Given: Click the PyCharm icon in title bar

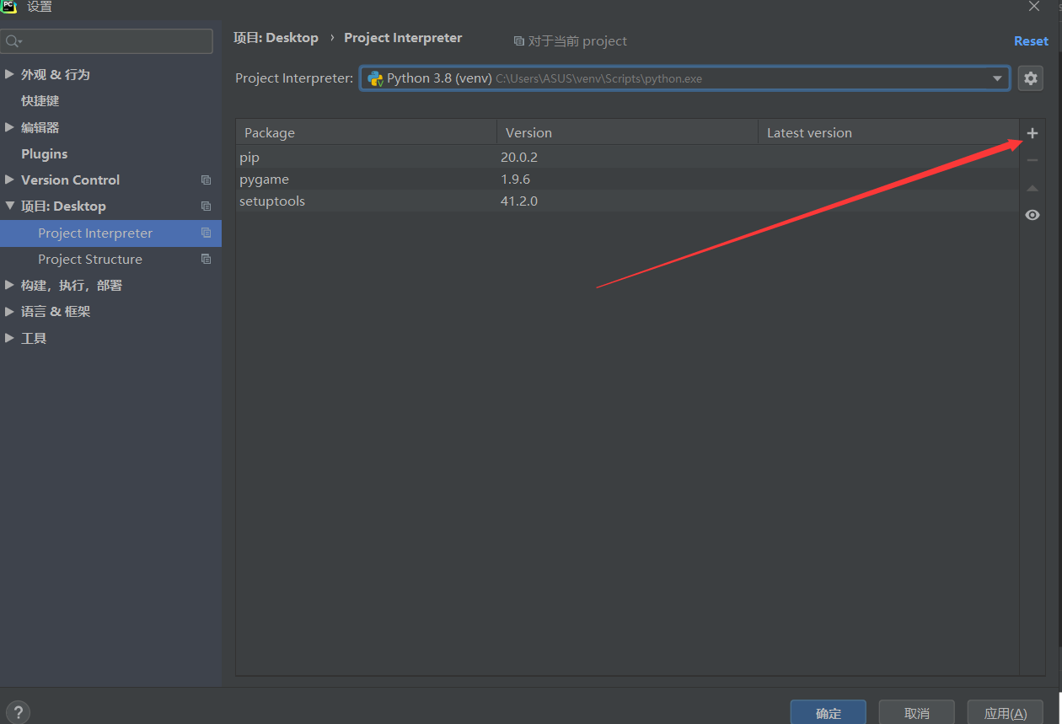Looking at the screenshot, I should 8,7.
